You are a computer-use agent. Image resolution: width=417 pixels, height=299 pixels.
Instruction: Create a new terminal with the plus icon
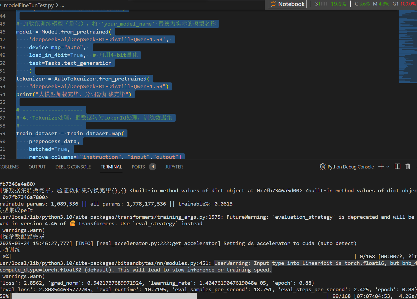[381, 167]
